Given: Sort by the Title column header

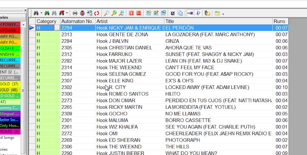Looking at the screenshot, I should coord(218,21).
